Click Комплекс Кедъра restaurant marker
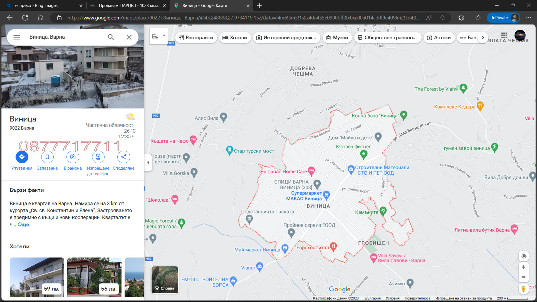The height and width of the screenshot is (302, 537). click(x=480, y=106)
